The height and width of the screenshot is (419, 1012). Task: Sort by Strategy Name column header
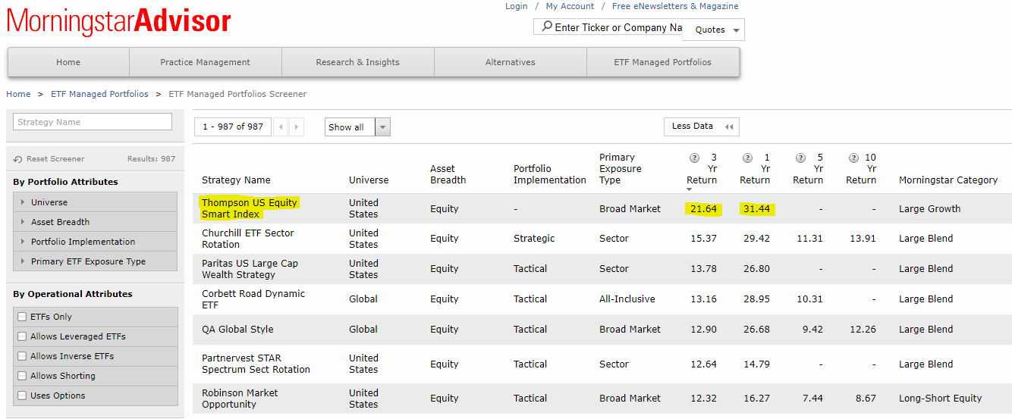[236, 180]
